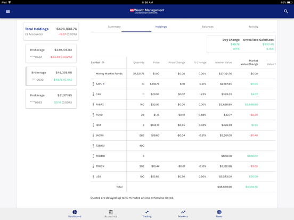
Task: Select the Total Holdings card
Action: point(51,31)
